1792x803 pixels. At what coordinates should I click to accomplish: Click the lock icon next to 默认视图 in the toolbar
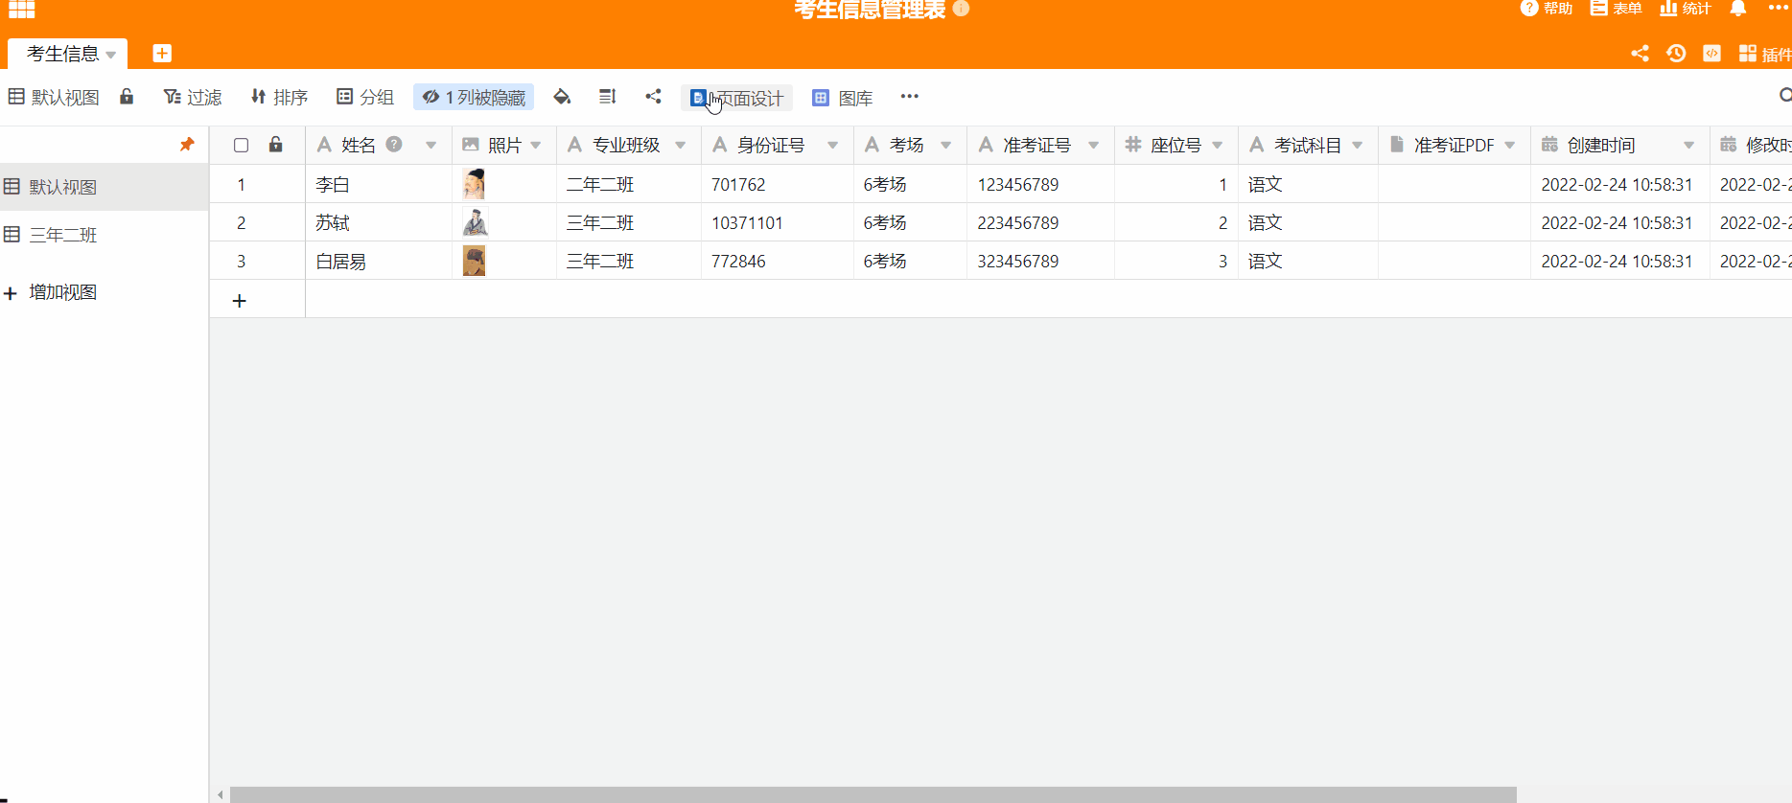click(x=127, y=96)
